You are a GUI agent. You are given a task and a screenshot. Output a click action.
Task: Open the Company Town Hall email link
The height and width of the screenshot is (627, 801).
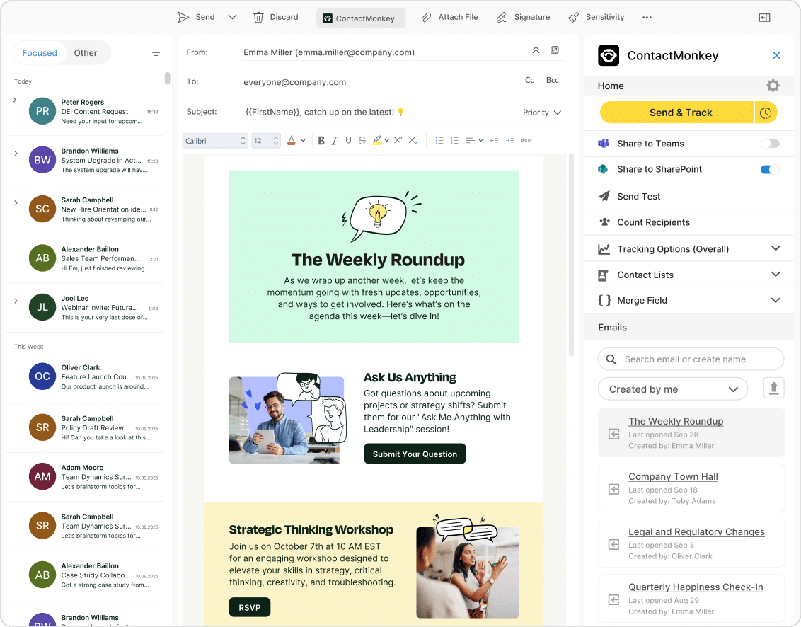[x=673, y=476]
